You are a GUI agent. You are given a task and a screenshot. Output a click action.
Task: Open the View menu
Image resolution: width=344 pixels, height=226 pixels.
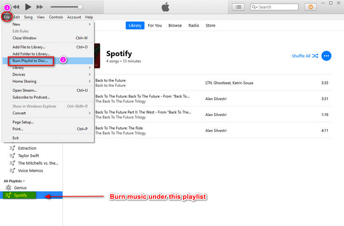coord(40,17)
